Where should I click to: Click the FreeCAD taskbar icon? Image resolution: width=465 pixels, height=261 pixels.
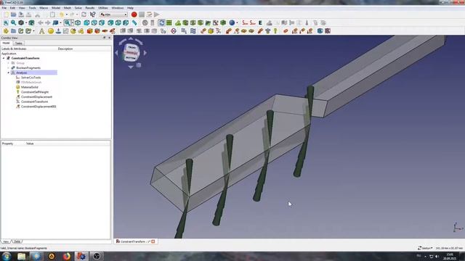pyautogui.click(x=81, y=256)
